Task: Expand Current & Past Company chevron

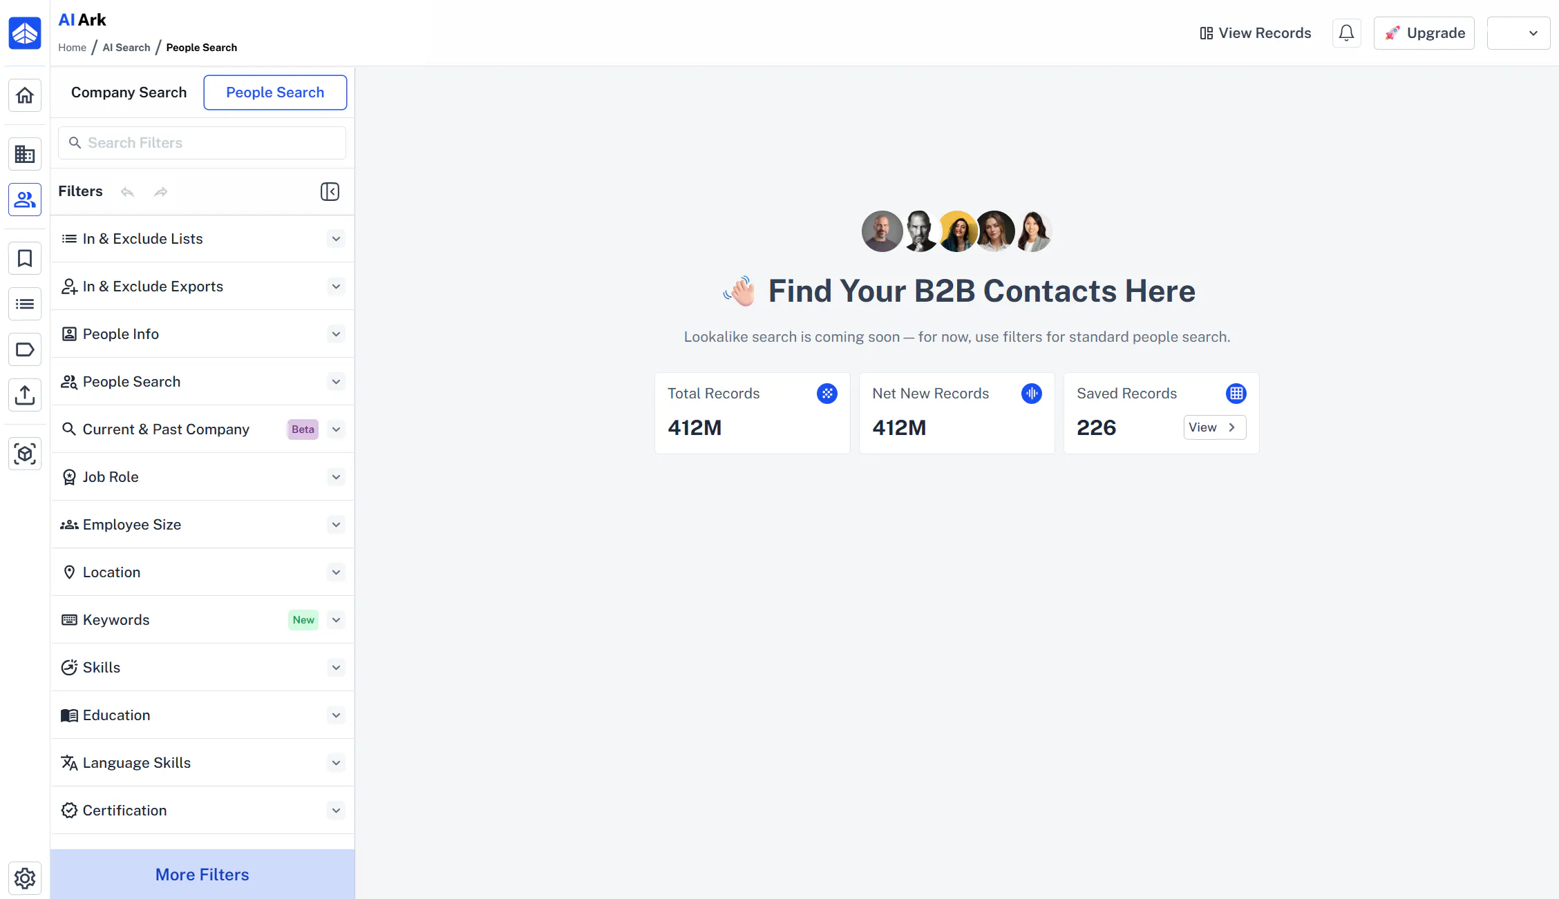Action: tap(336, 429)
